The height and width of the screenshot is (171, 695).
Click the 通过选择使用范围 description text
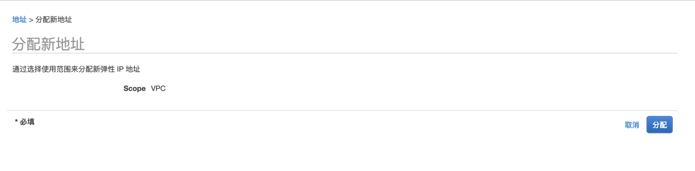coord(76,69)
